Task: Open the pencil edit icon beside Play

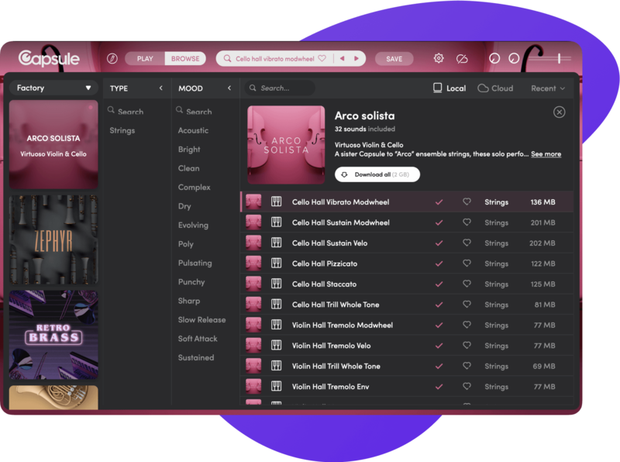Action: (112, 59)
